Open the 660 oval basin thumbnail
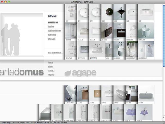The height and width of the screenshot is (124, 165). point(83,12)
